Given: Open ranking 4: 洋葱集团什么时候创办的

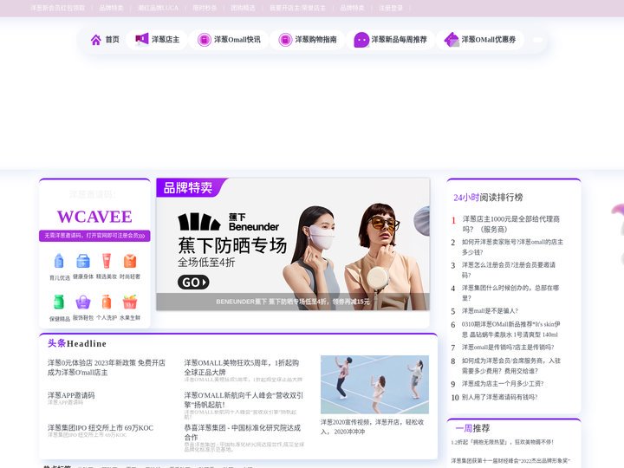Looking at the screenshot, I should pyautogui.click(x=510, y=293).
